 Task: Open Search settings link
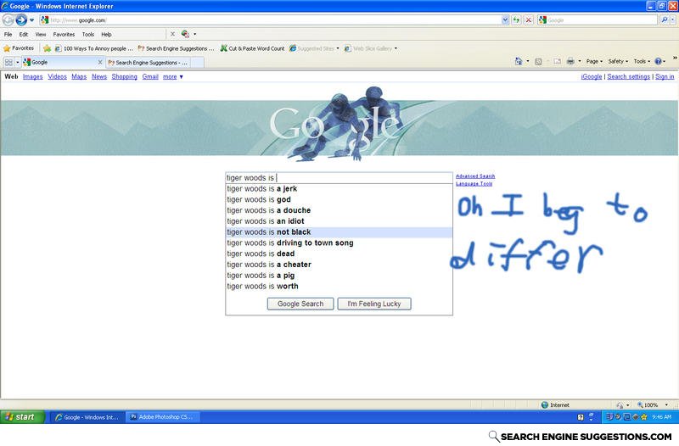coord(628,76)
